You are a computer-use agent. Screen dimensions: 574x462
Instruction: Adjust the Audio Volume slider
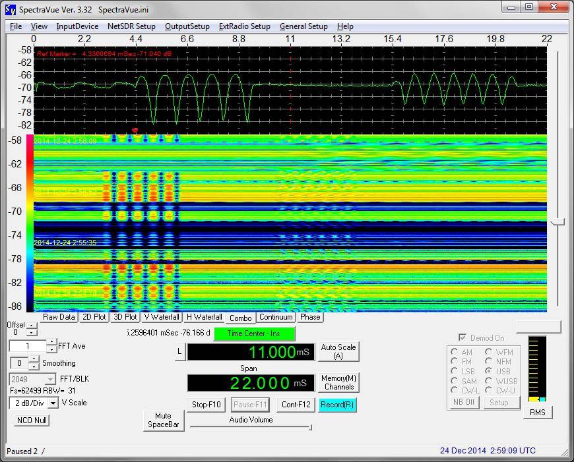[310, 427]
